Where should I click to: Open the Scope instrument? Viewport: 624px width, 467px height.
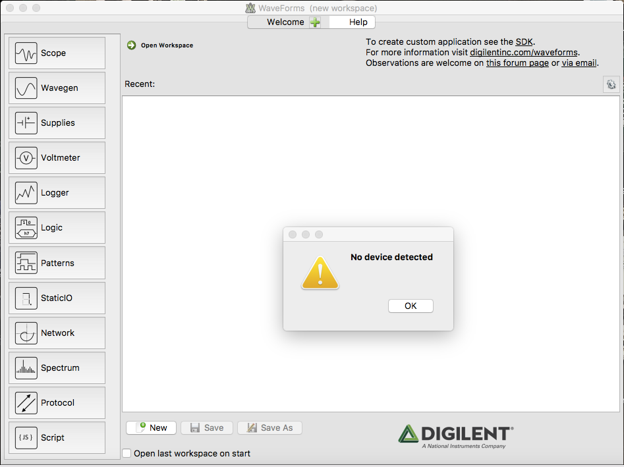pyautogui.click(x=57, y=53)
